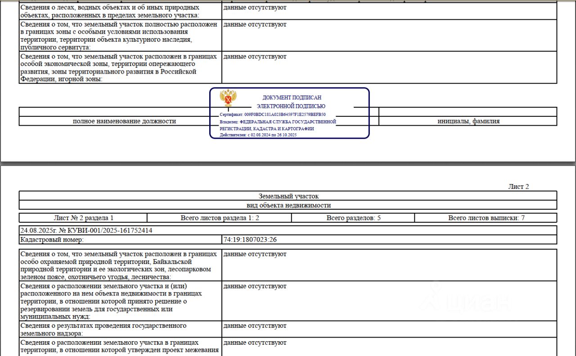
Task: Select the cadastral number '74:19:1807023:26'
Action: pos(250,240)
